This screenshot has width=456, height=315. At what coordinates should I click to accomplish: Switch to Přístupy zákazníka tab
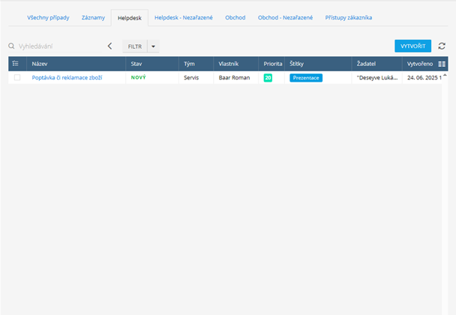pos(349,16)
